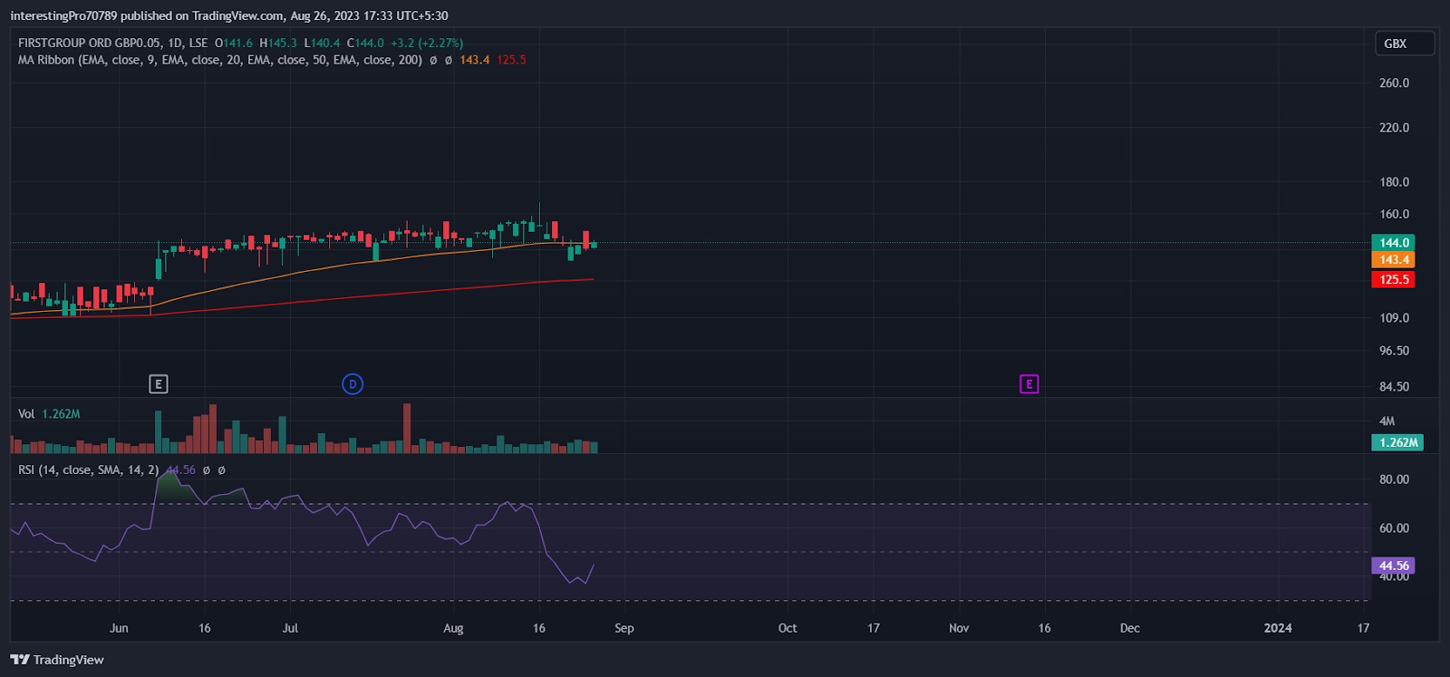Click the purple 44.56 RSI axis label
The width and height of the screenshot is (1450, 677).
tap(1394, 566)
